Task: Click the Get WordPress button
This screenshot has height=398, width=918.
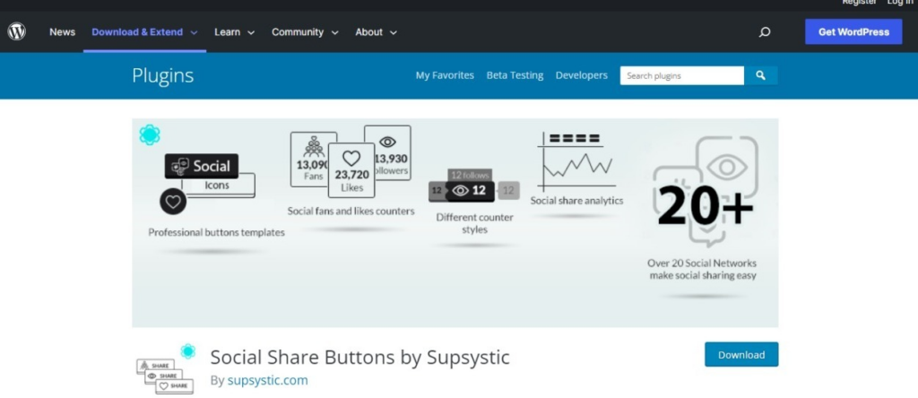Action: coord(853,31)
